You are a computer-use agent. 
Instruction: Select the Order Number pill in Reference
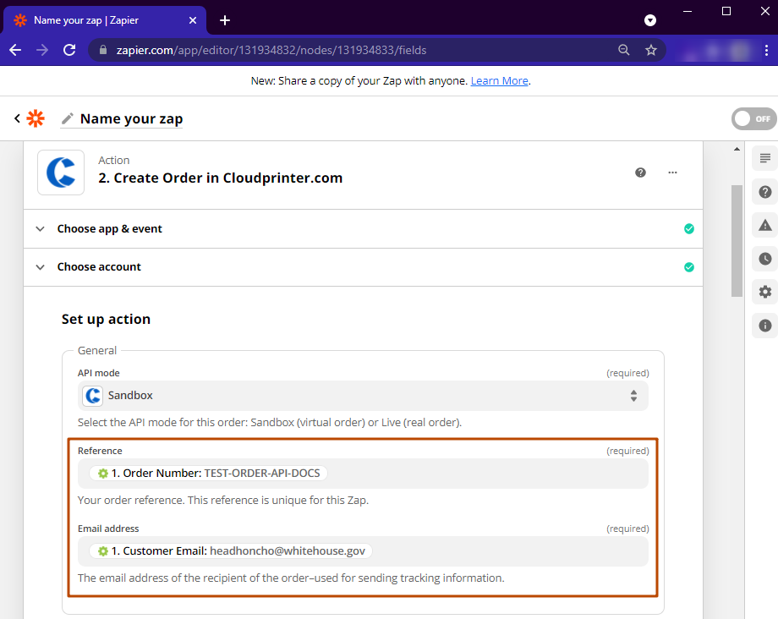208,474
